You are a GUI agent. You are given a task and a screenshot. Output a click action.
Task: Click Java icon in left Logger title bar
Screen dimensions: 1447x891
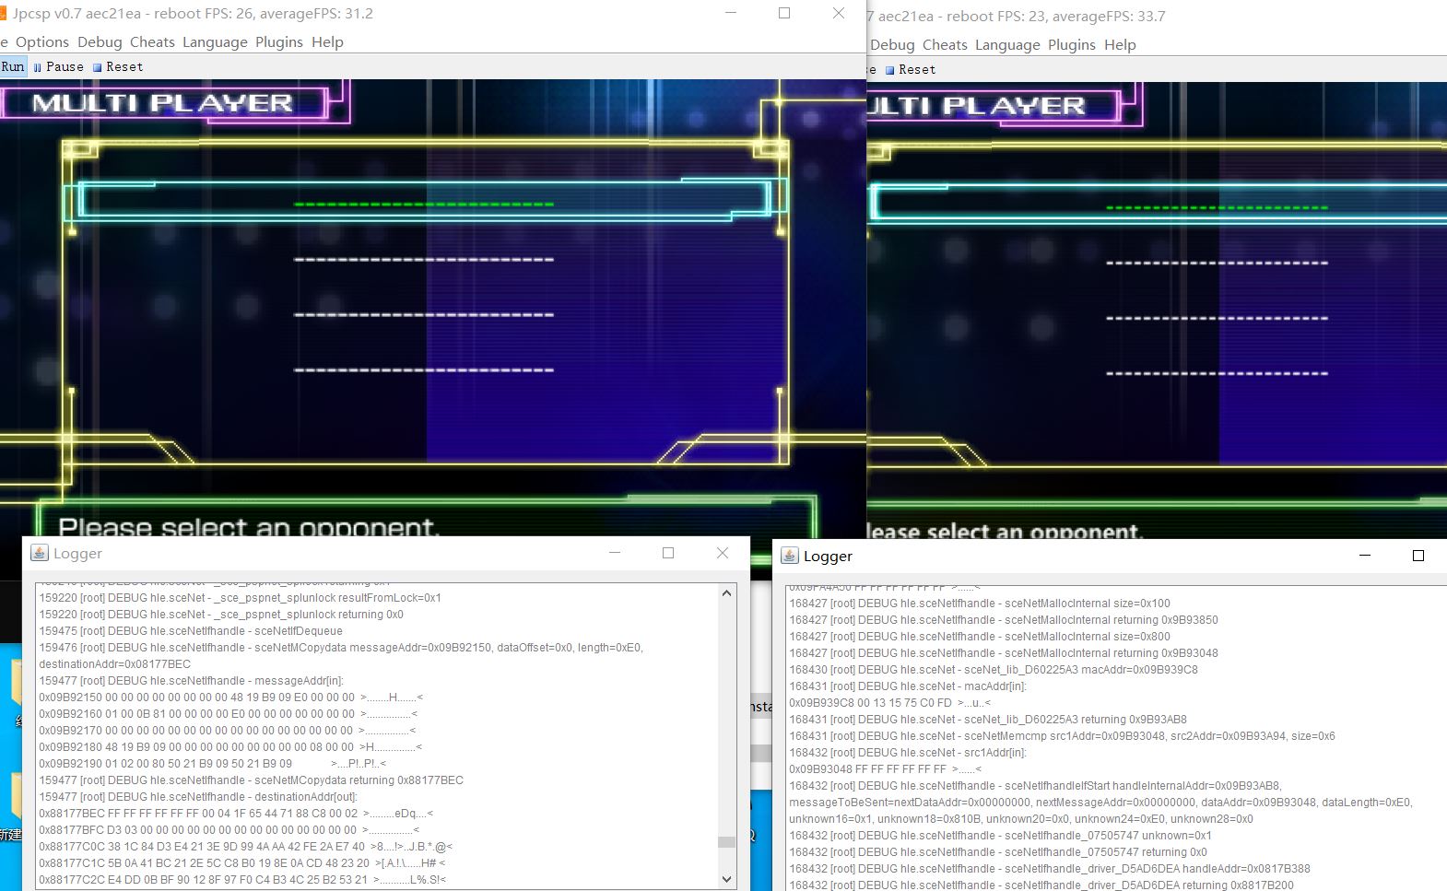pos(40,553)
